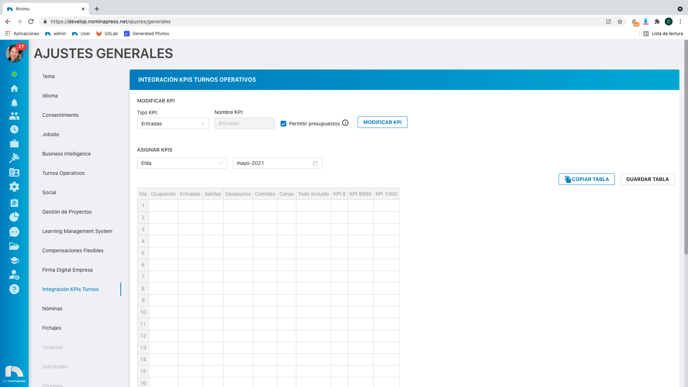
Task: Click the MODIFICAR KPI button
Action: tap(382, 122)
